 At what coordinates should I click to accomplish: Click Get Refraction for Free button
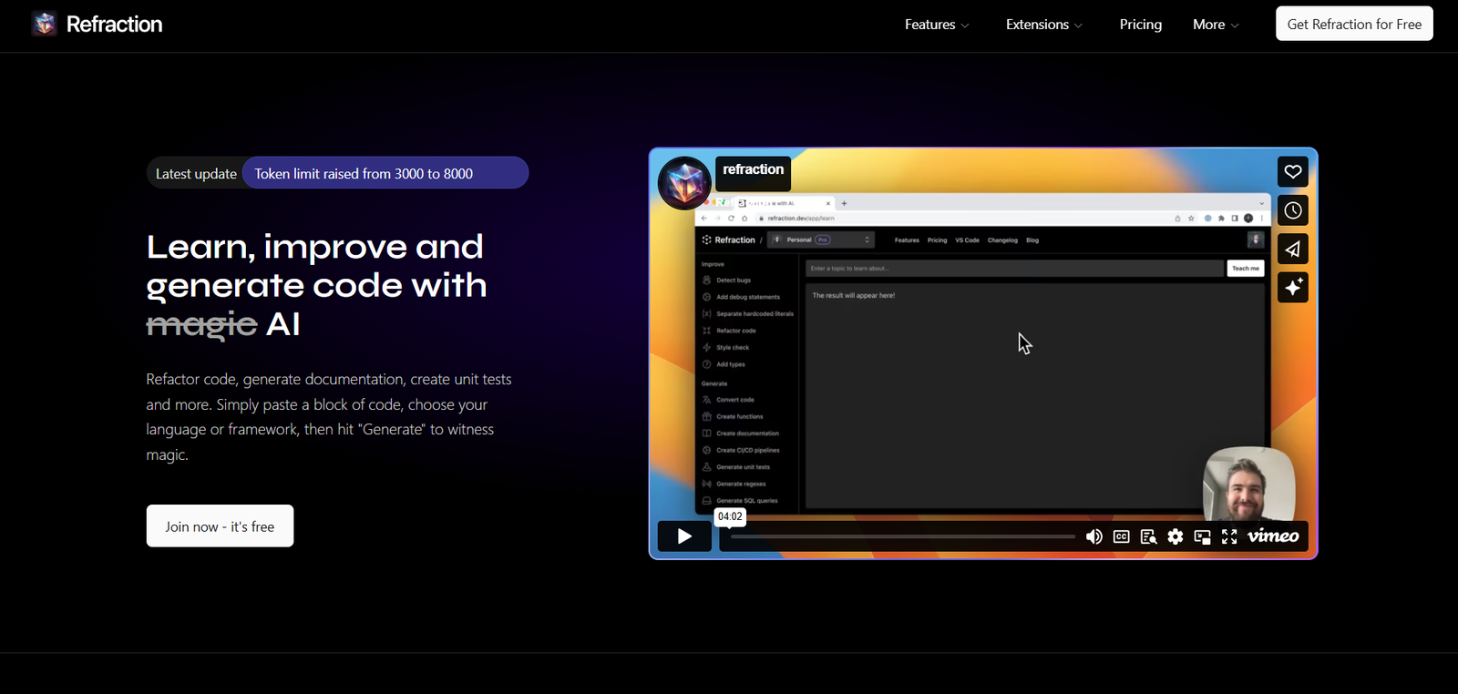point(1353,25)
